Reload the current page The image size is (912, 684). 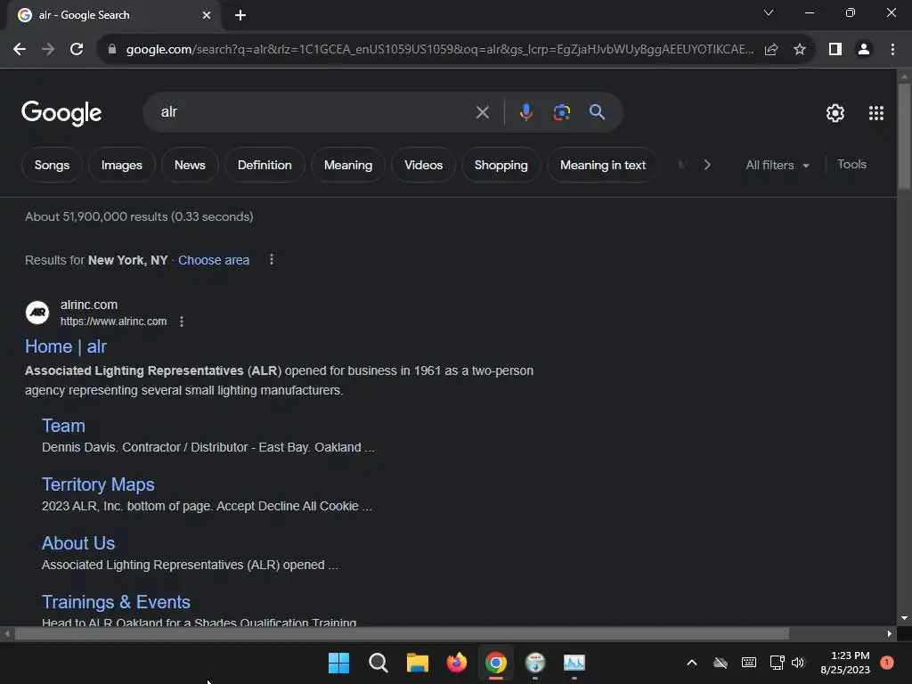click(x=77, y=50)
